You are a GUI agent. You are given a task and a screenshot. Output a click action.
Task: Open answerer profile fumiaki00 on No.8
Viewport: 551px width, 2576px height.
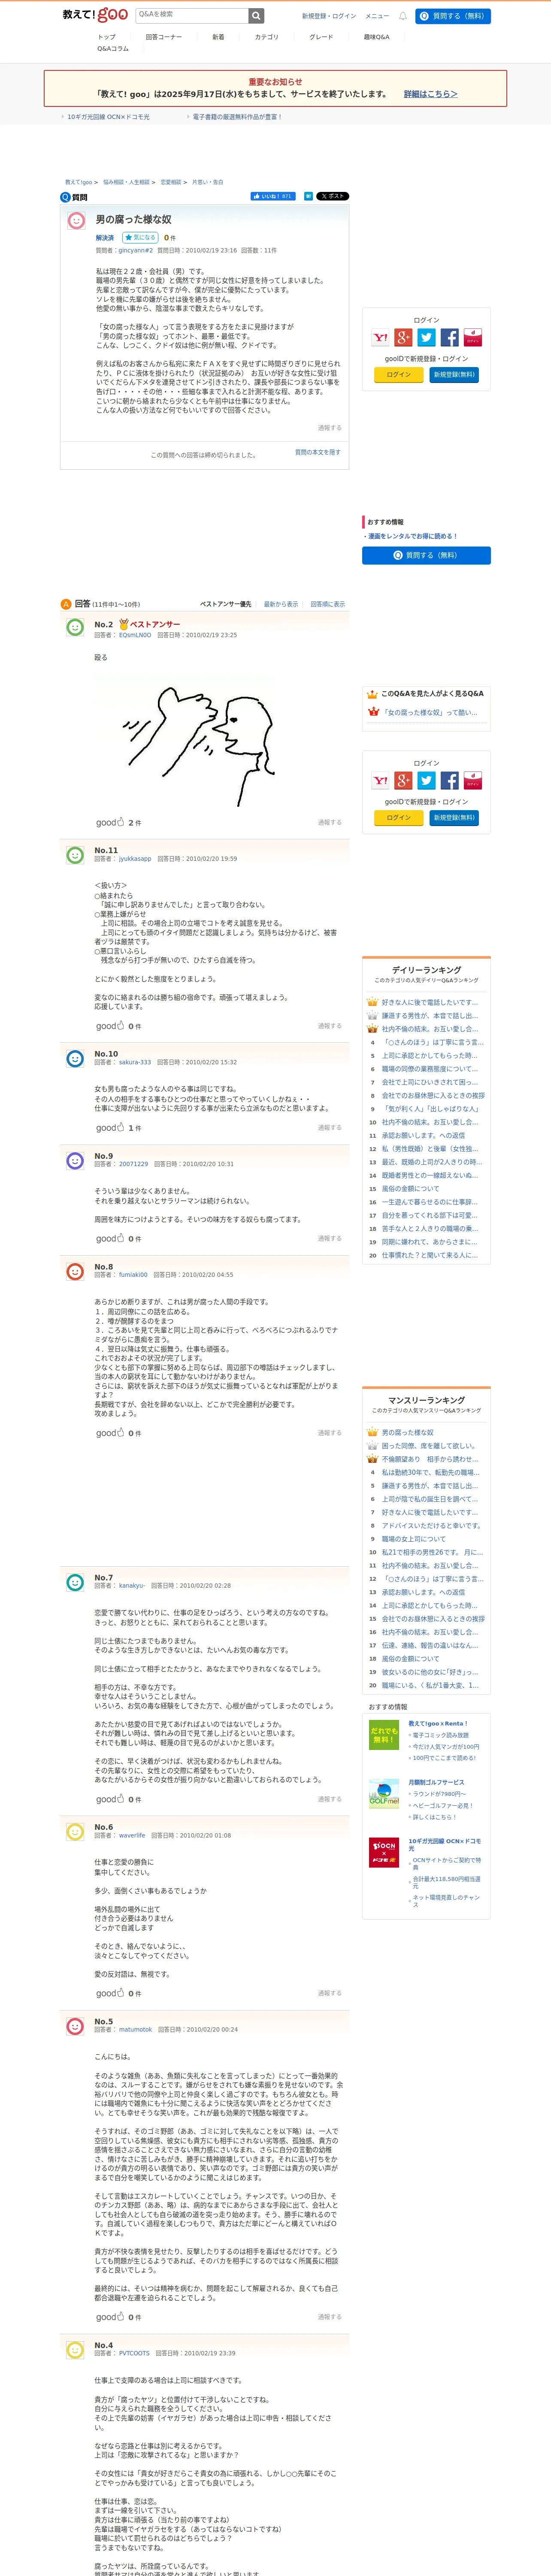[x=133, y=1275]
